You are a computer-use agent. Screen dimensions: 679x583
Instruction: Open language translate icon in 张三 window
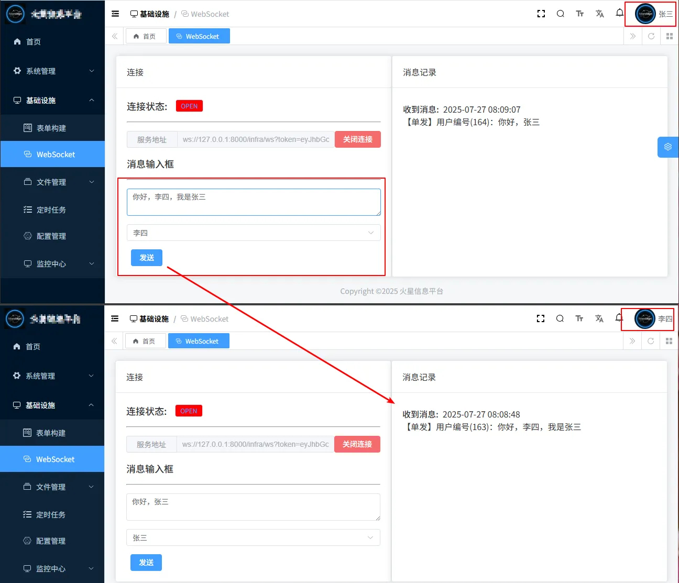[x=600, y=14]
